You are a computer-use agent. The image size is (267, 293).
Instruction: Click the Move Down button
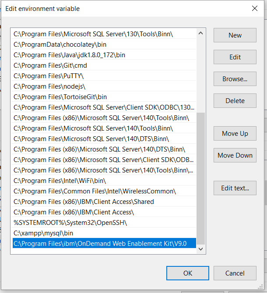click(235, 155)
